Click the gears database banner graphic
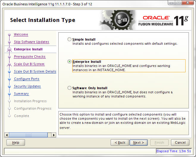The height and width of the screenshot is (157, 196). coord(117,20)
